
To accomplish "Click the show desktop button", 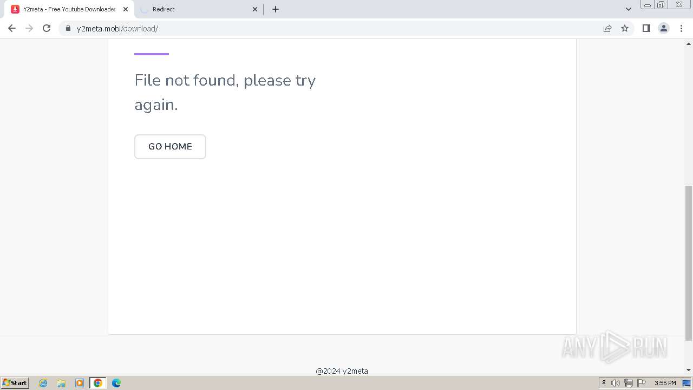I will [687, 383].
